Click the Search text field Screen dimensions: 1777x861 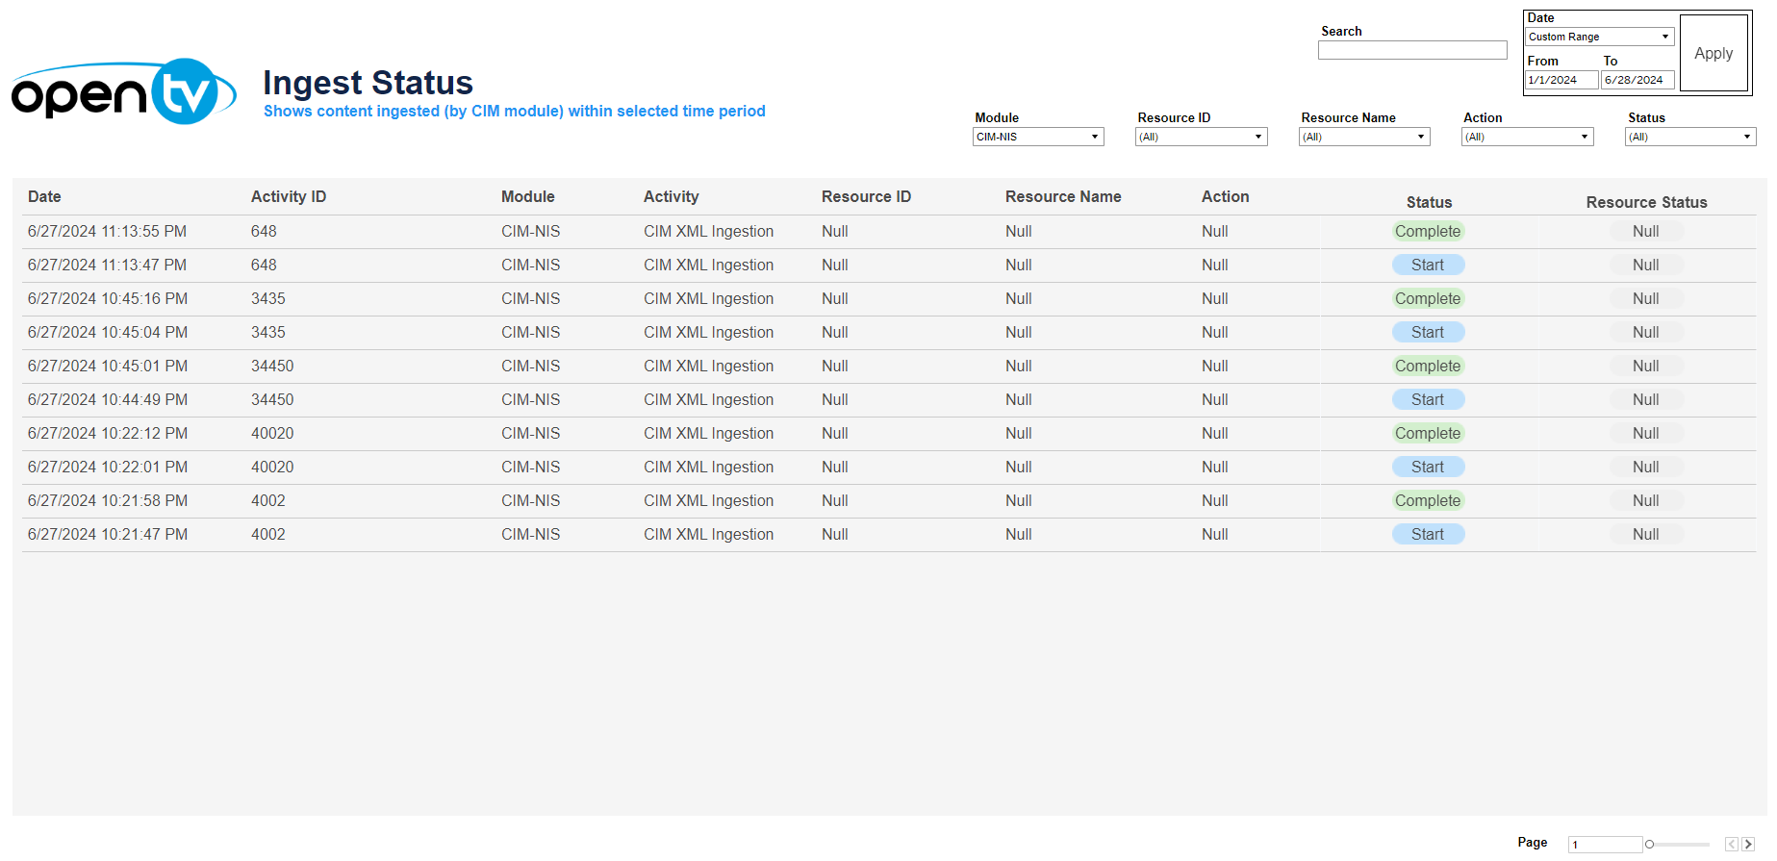1411,50
